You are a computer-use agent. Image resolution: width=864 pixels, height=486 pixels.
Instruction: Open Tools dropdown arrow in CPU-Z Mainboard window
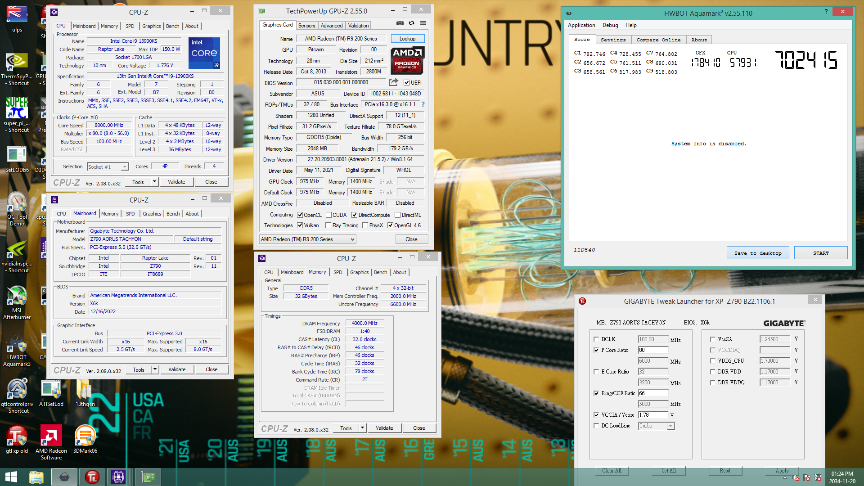155,369
